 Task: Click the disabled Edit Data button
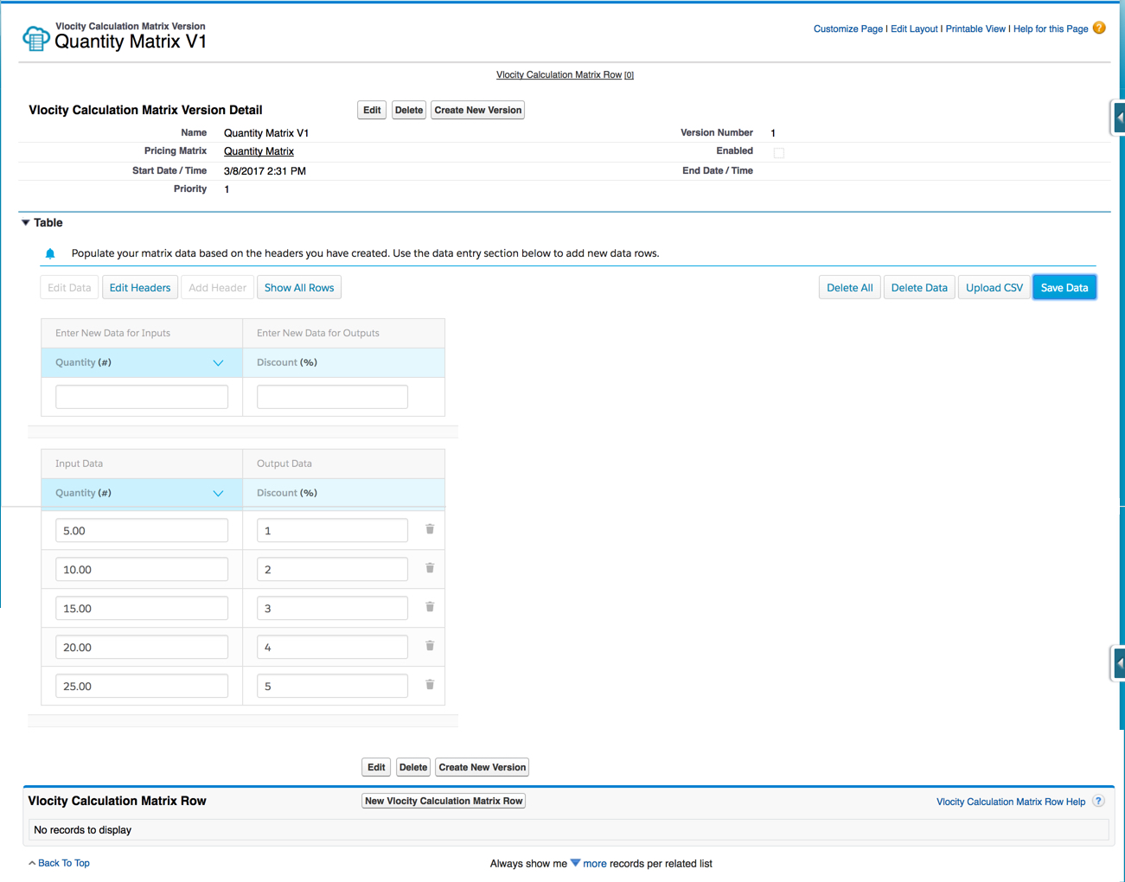pyautogui.click(x=69, y=288)
